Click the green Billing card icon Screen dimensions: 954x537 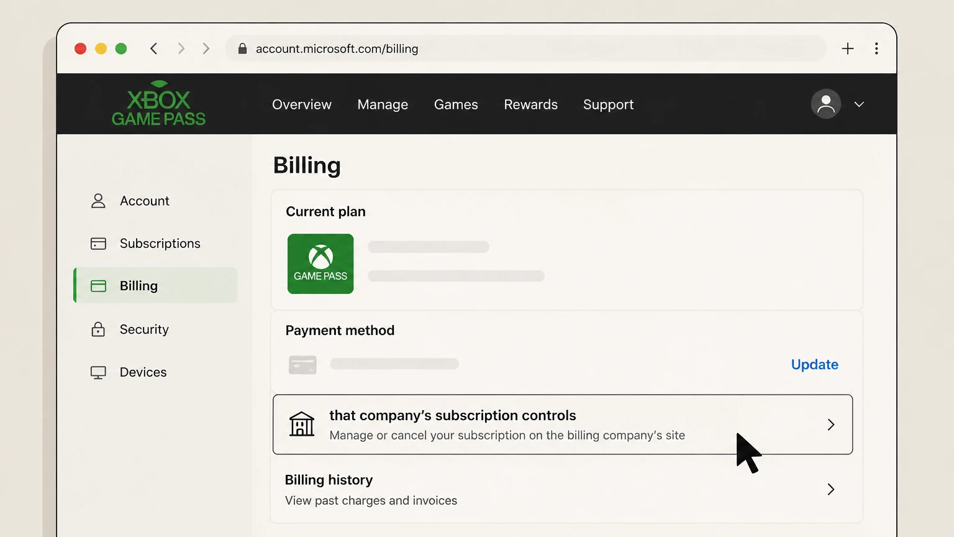98,286
